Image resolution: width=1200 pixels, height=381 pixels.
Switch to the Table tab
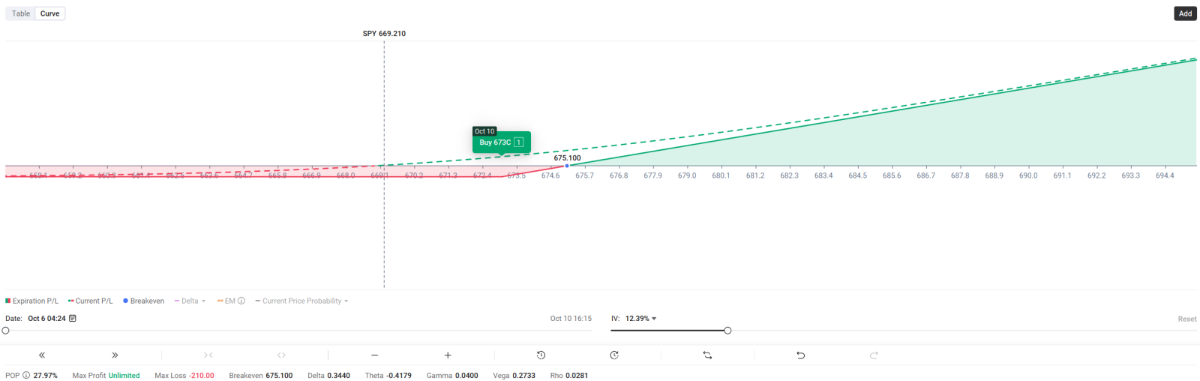21,13
